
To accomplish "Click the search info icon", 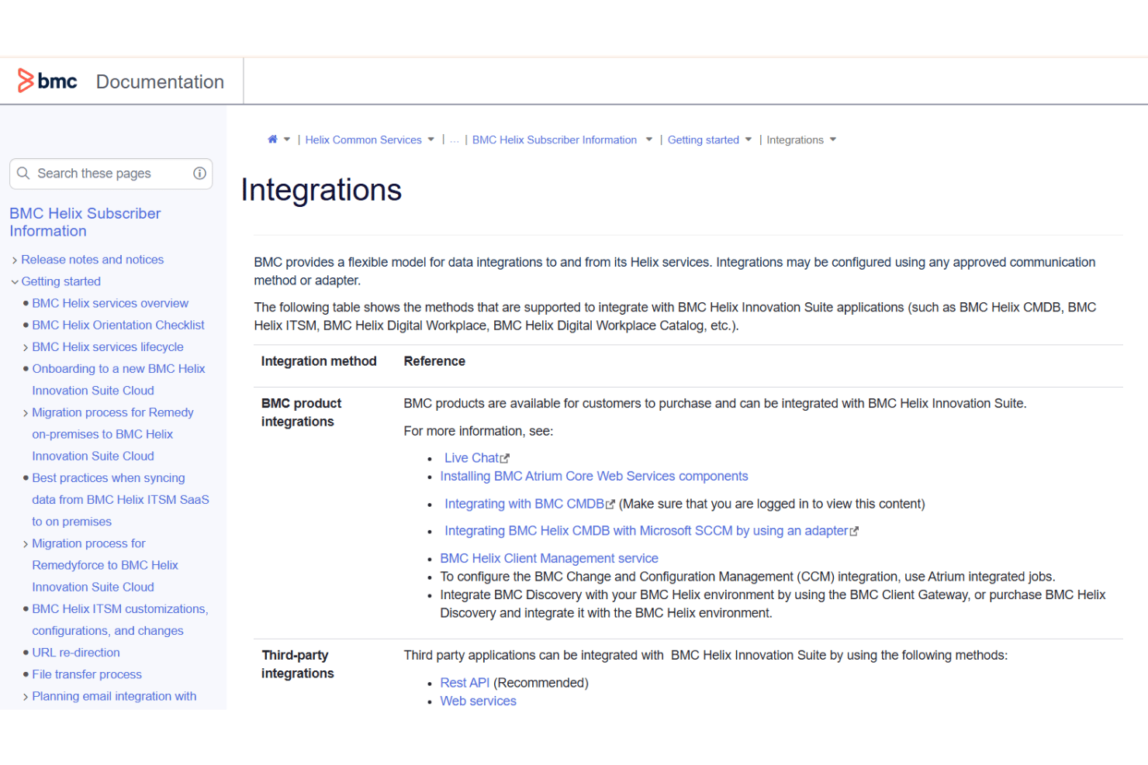I will click(x=199, y=174).
